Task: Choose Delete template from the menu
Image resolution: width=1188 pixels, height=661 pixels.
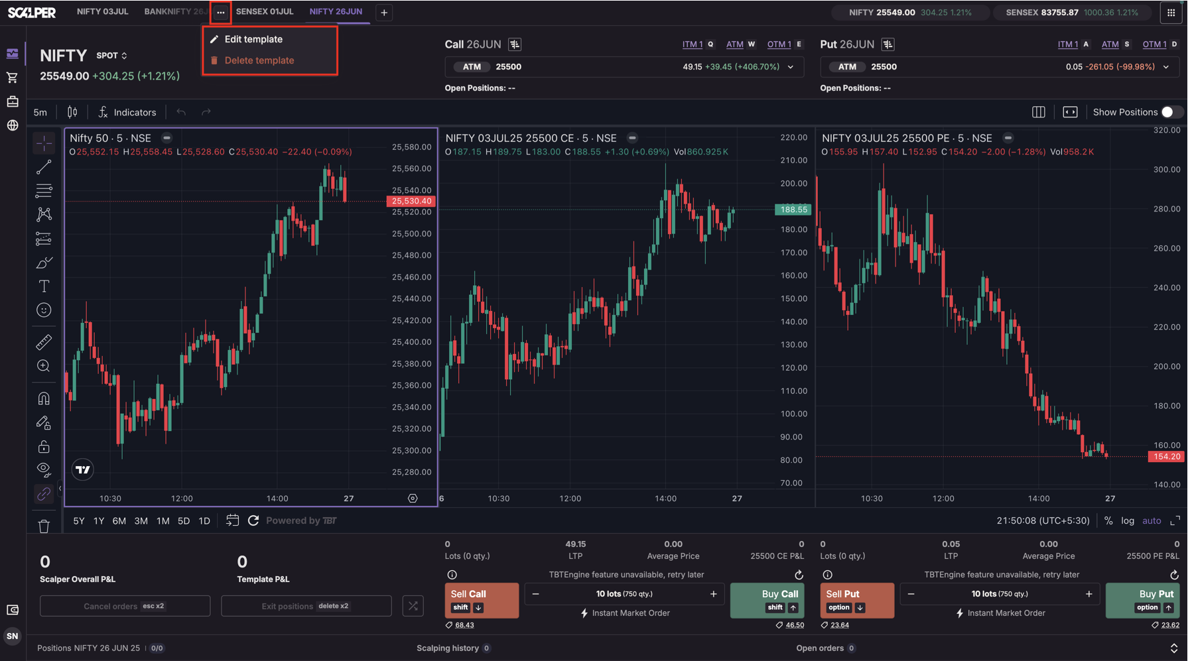Action: pos(259,60)
